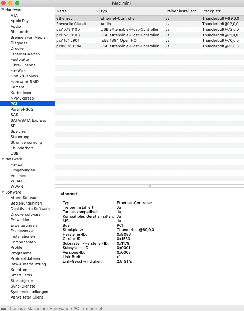244x311 pixels.
Task: Open Ältere Software entry
Action: coord(25,198)
